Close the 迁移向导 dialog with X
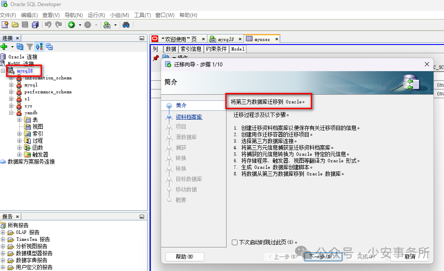The width and height of the screenshot is (444, 271). click(x=427, y=64)
